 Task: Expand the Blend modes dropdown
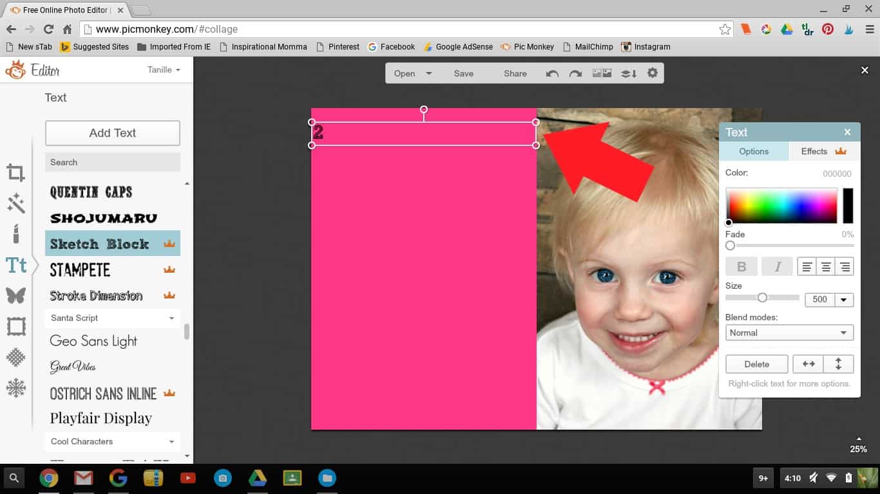pos(789,333)
